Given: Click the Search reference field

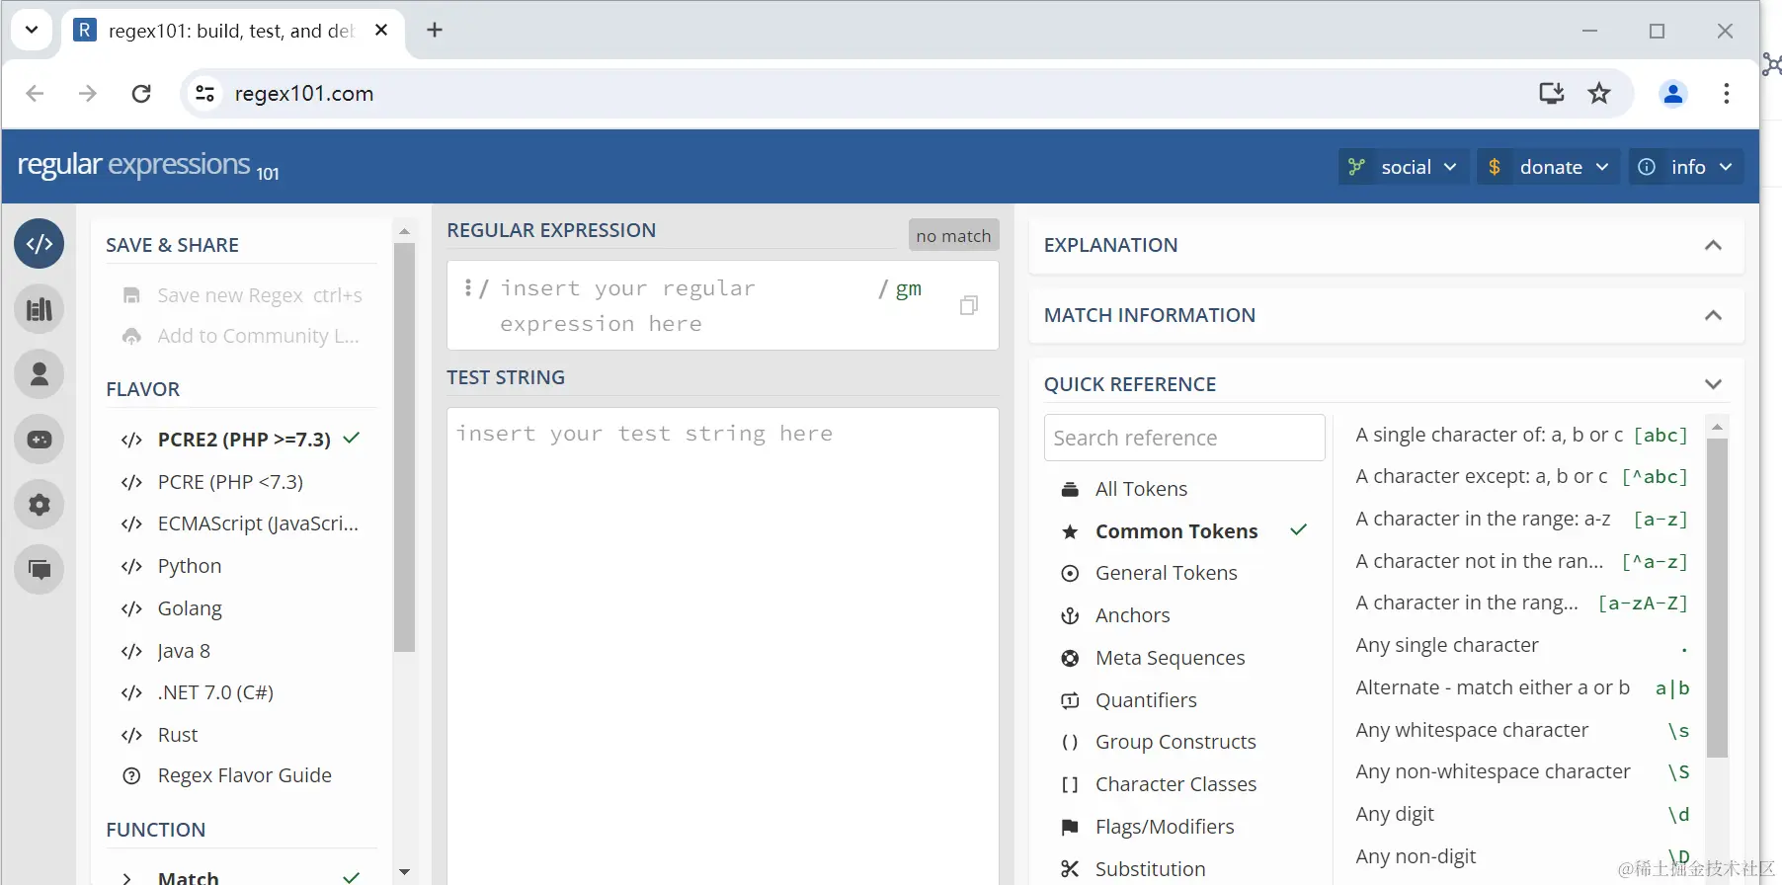Looking at the screenshot, I should (x=1184, y=438).
